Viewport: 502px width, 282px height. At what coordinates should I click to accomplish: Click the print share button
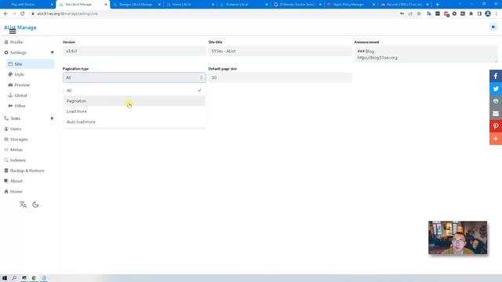click(x=496, y=101)
